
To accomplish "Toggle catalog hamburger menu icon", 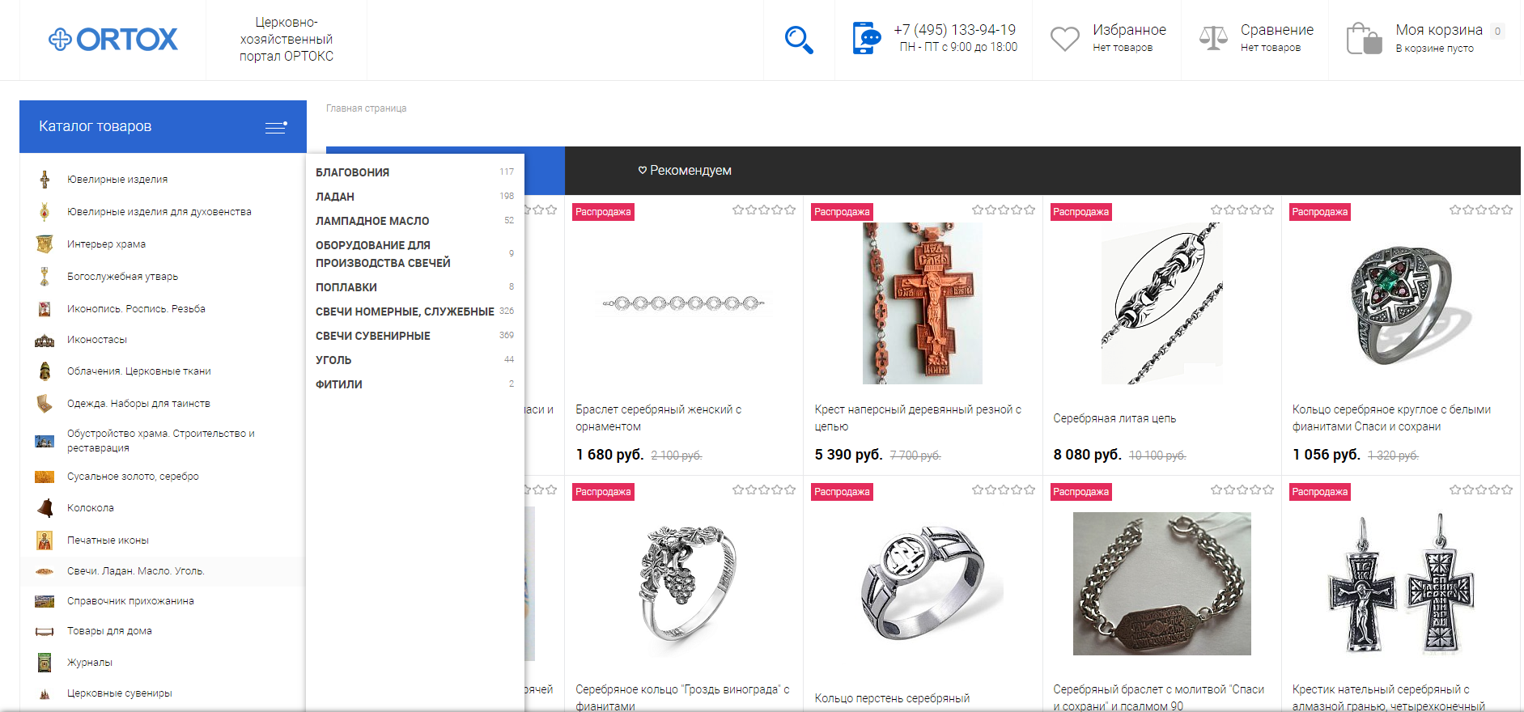I will (x=276, y=127).
